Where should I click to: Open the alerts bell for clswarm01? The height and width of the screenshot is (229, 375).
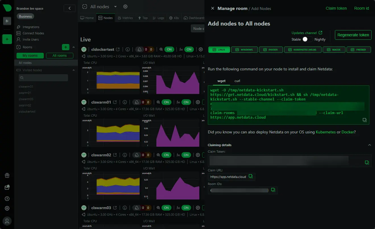pyautogui.click(x=137, y=102)
